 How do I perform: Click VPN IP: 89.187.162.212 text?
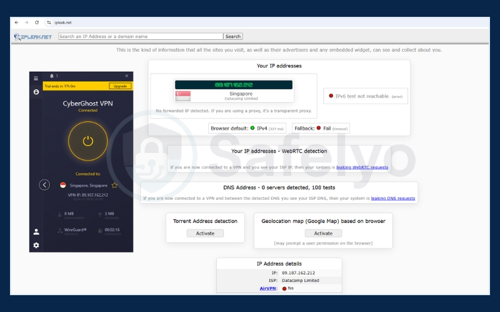tap(88, 195)
